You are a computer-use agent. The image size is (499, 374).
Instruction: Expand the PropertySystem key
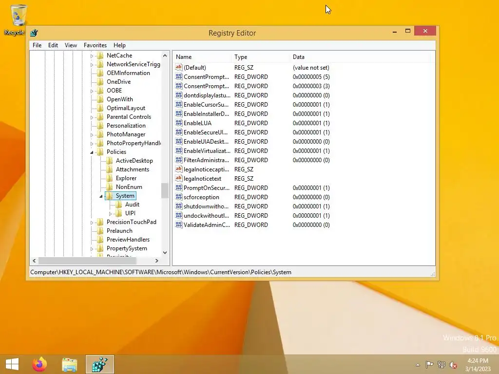92,249
